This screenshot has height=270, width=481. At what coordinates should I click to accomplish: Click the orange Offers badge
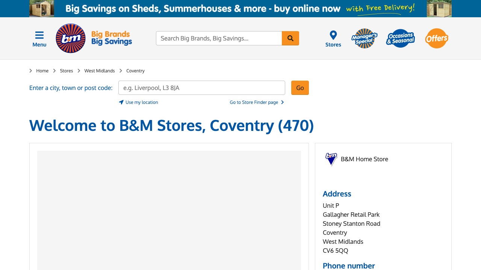(437, 38)
